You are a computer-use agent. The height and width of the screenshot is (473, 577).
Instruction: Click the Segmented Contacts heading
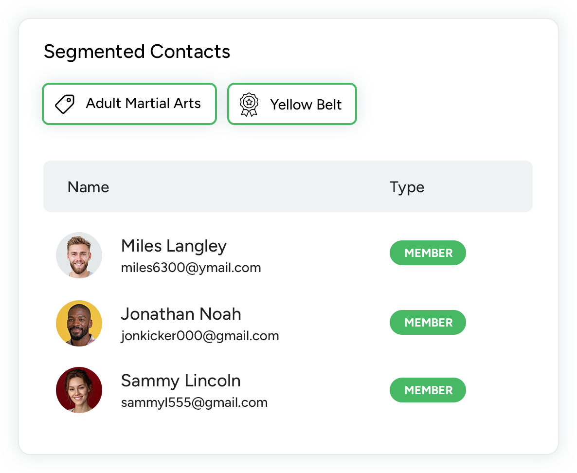click(x=137, y=52)
